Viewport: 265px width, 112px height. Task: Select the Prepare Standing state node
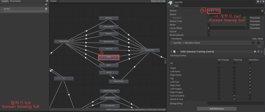tap(64, 42)
